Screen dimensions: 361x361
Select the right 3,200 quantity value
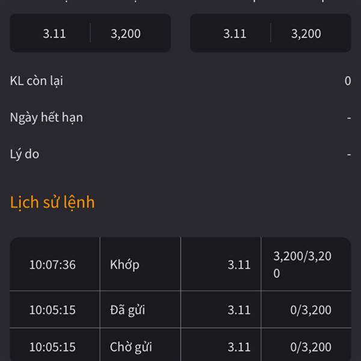coord(306,34)
